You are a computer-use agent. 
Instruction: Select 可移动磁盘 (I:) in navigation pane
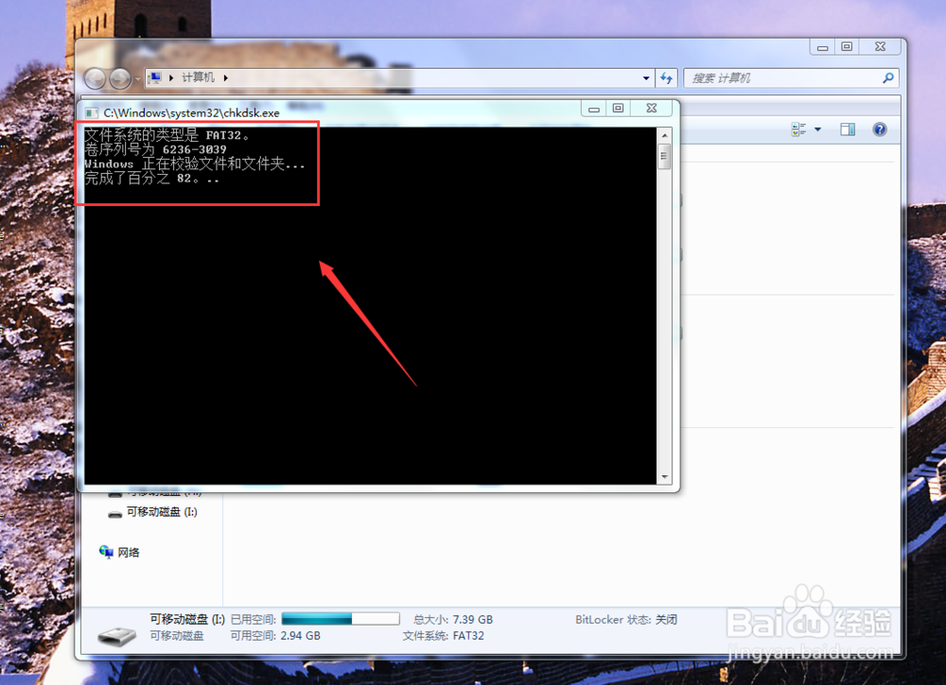pos(161,512)
